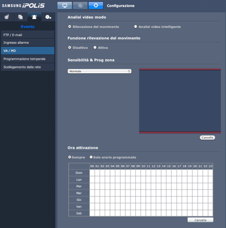Go to Scollegamento dalla rete
Screen dimensions: 226x228
(28, 67)
